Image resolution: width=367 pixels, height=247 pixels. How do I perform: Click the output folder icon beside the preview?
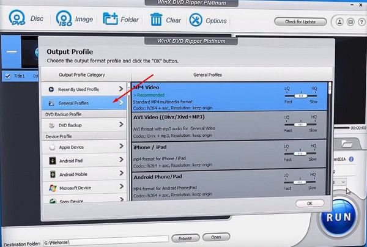(347, 144)
